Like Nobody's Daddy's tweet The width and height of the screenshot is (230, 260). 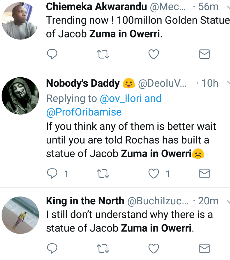tap(154, 174)
